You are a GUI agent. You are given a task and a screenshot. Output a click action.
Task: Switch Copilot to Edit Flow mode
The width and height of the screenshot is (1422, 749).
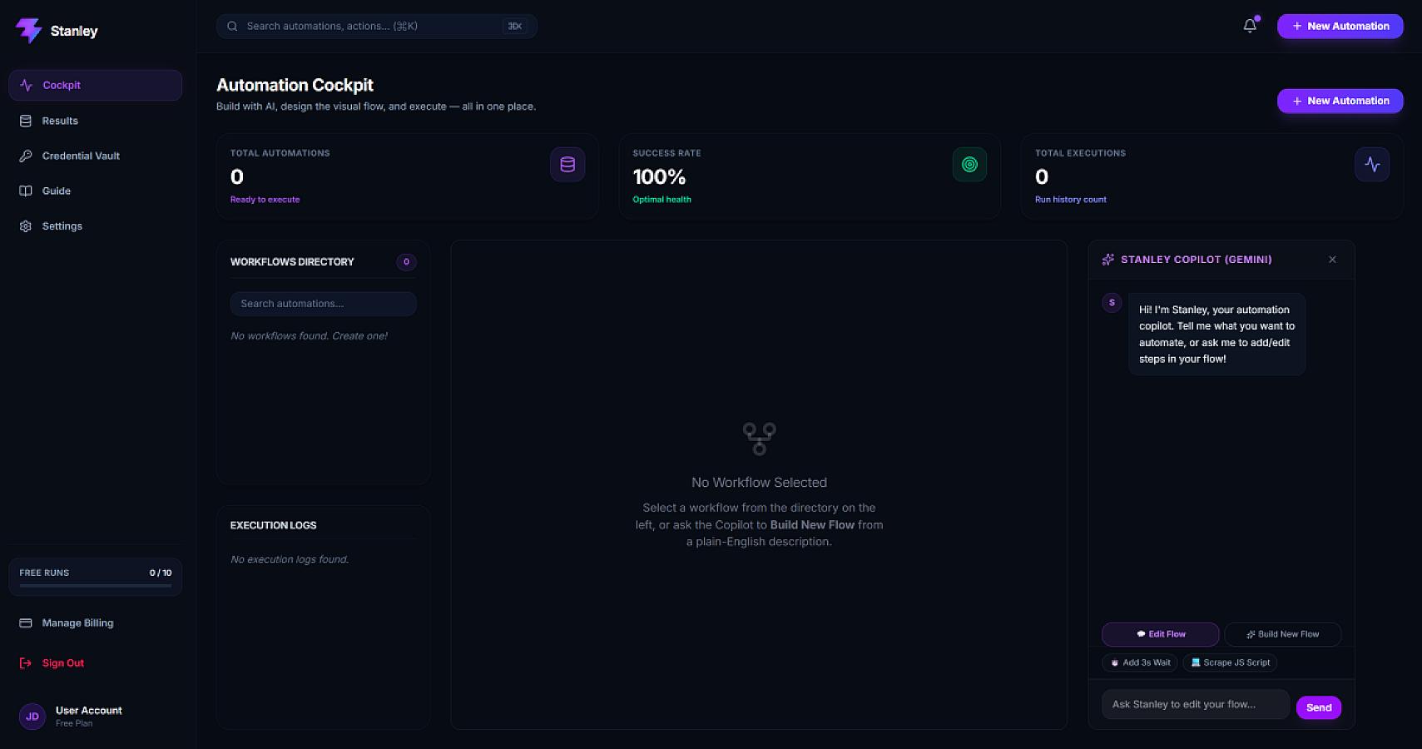pos(1161,634)
